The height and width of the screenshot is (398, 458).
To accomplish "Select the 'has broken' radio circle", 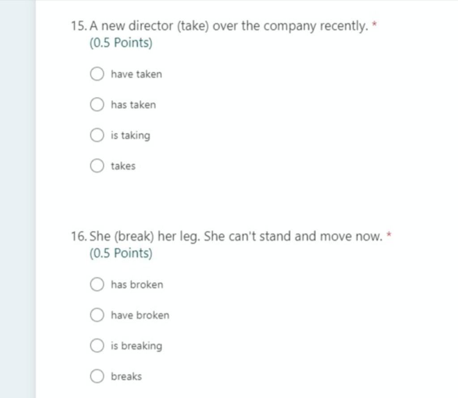I will pos(97,284).
